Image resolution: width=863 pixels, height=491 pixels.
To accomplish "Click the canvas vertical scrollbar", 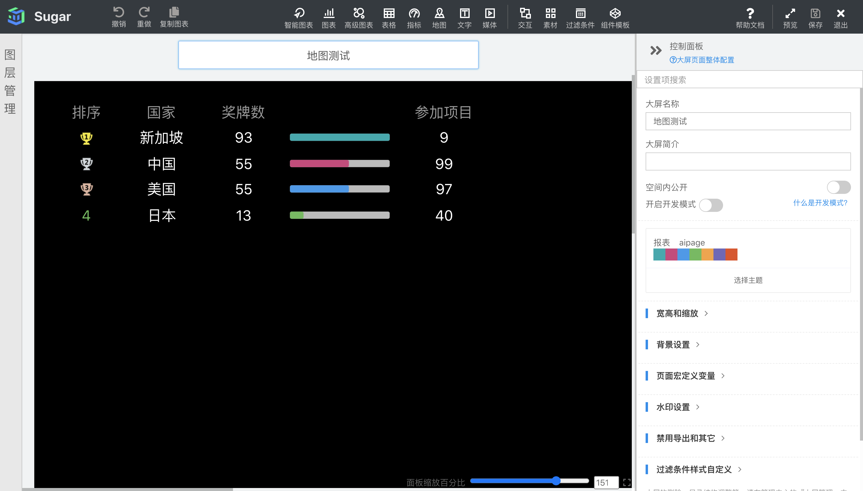I will coord(633,153).
